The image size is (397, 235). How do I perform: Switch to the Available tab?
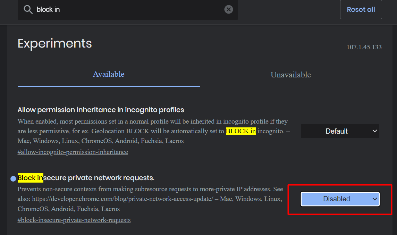109,75
